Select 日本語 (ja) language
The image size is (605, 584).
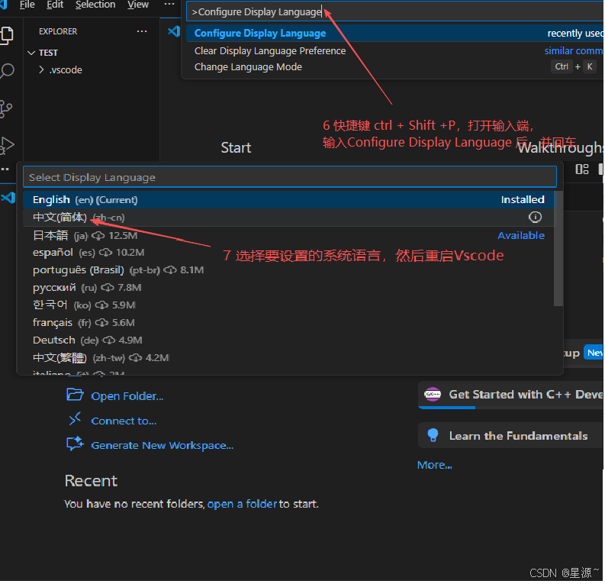288,235
